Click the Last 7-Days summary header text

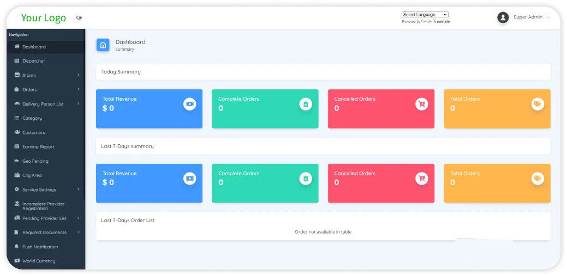(x=127, y=146)
